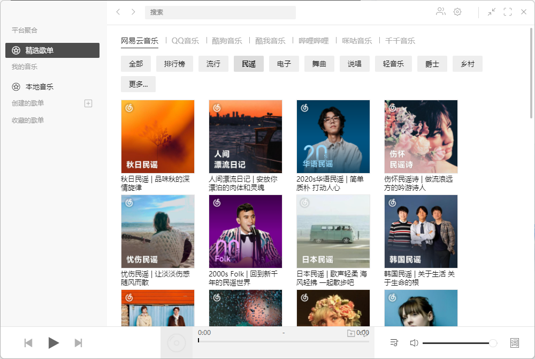
Task: Switch to the 哔哩哔哩 tab
Action: [x=314, y=41]
